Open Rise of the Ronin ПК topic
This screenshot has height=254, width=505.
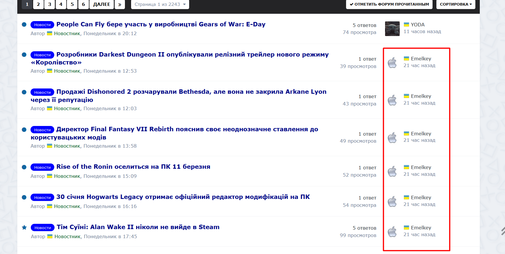pyautogui.click(x=133, y=167)
